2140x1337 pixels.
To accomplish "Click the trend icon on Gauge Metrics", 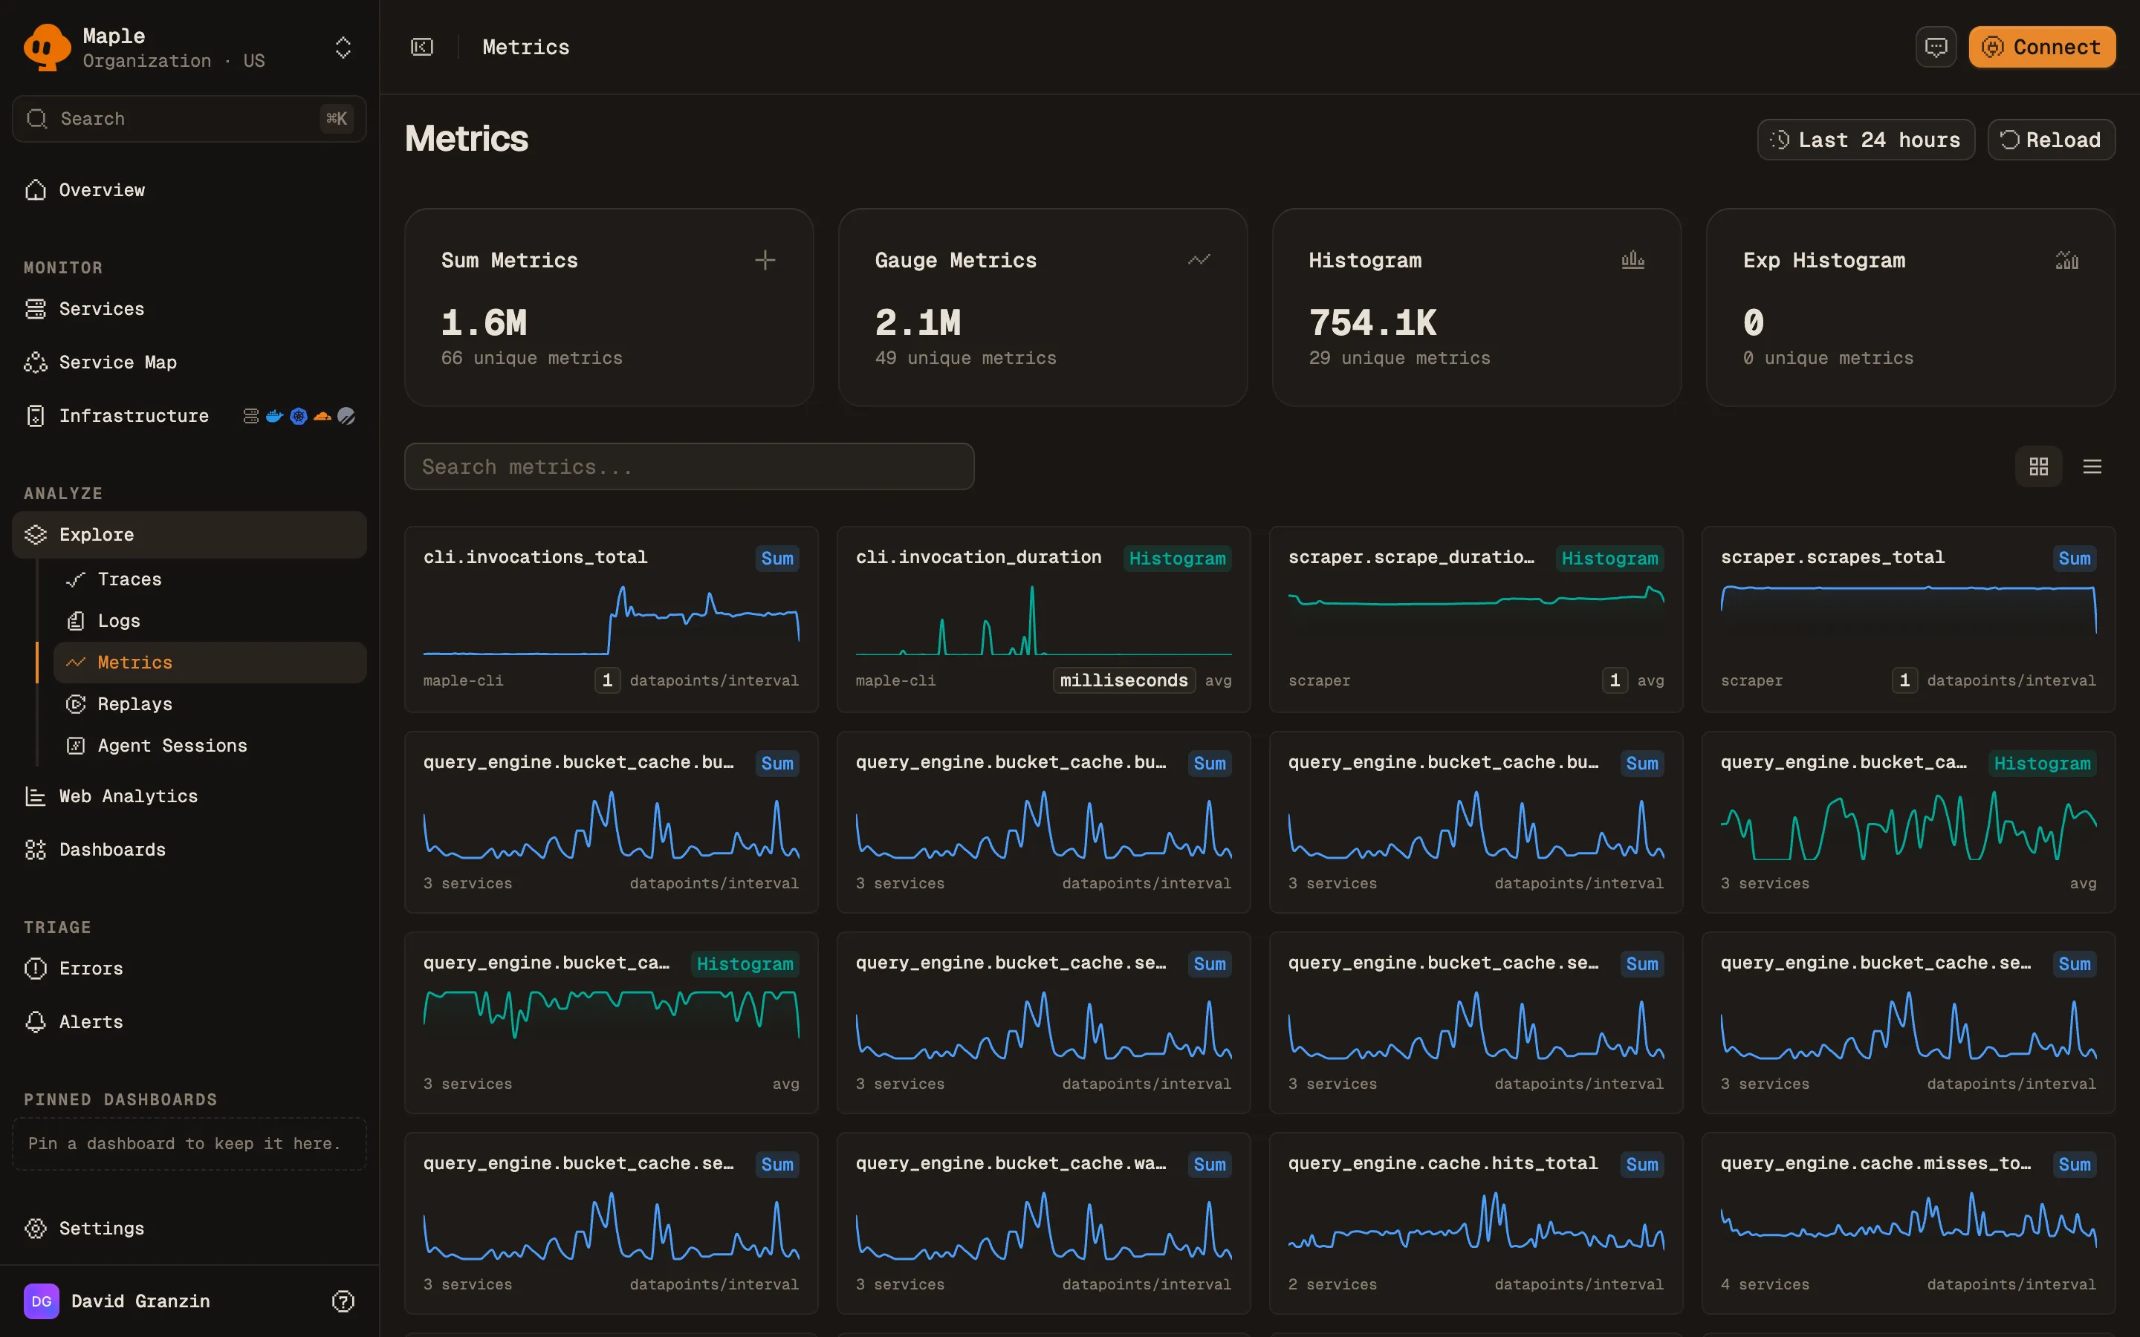I will [1199, 260].
